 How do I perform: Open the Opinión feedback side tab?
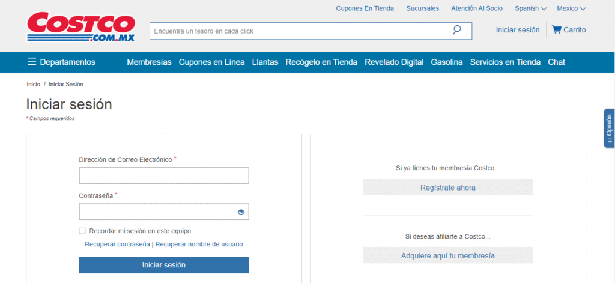coord(609,128)
